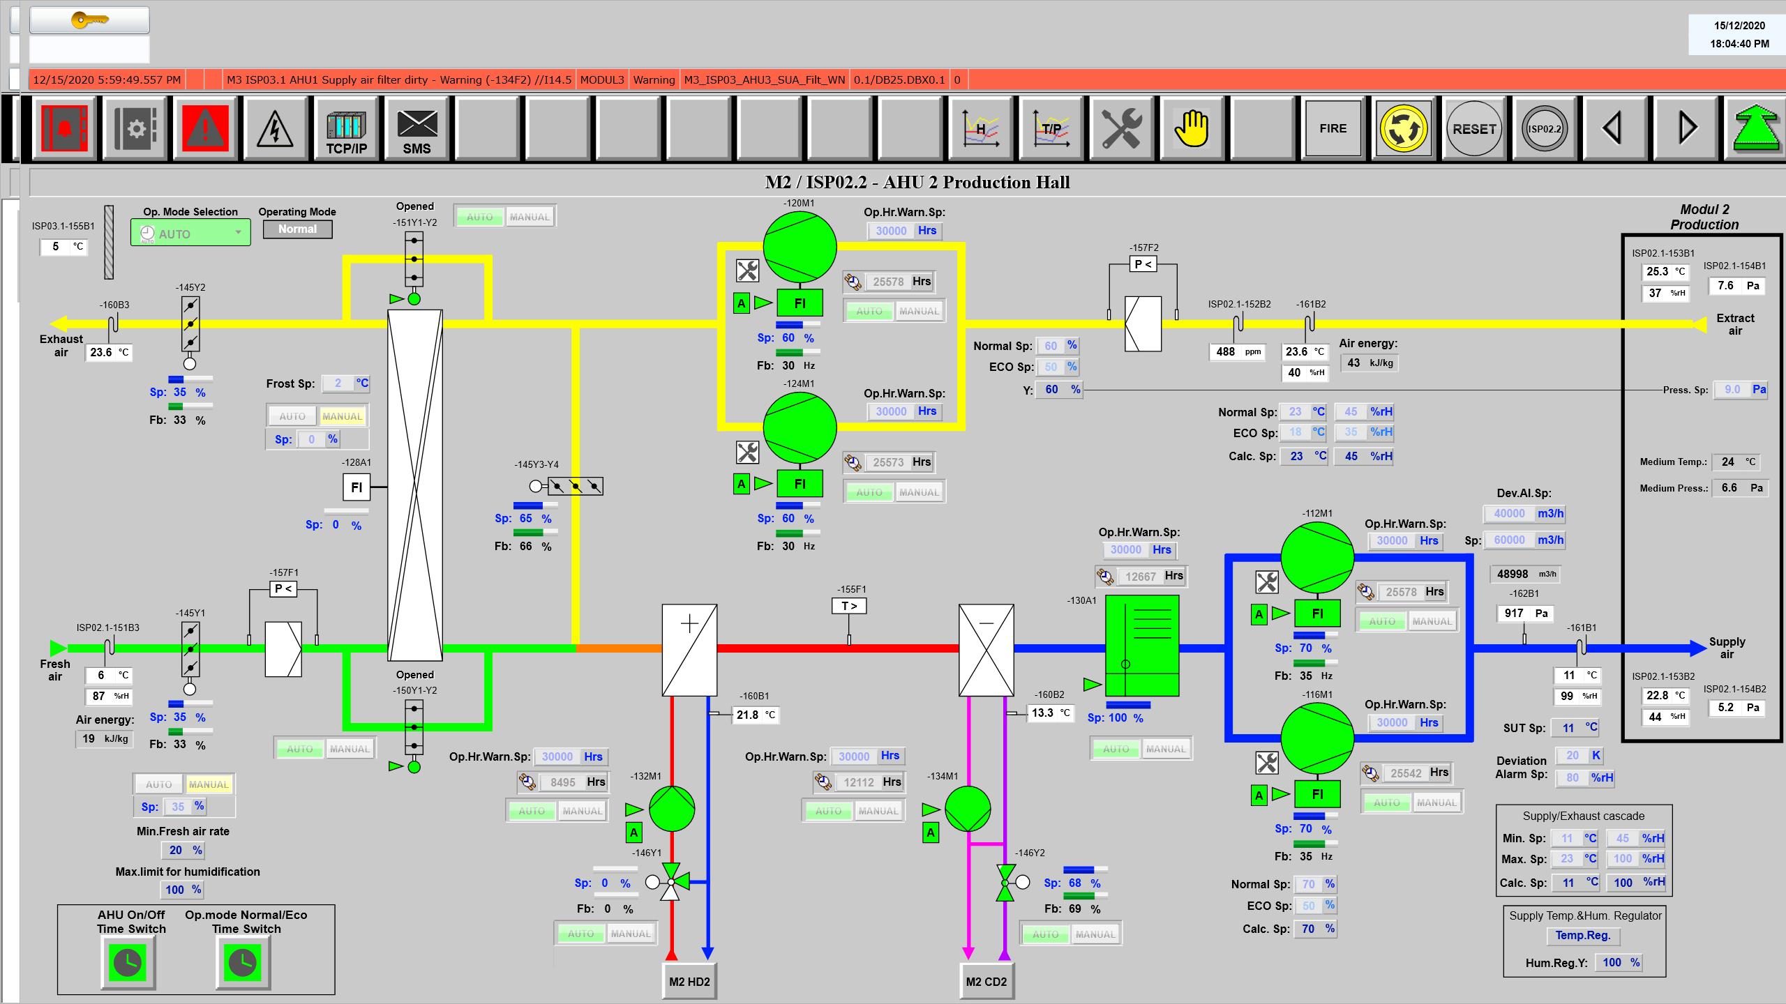Open the AHU On/Off Time Switch clock
This screenshot has height=1004, width=1786.
click(x=128, y=963)
